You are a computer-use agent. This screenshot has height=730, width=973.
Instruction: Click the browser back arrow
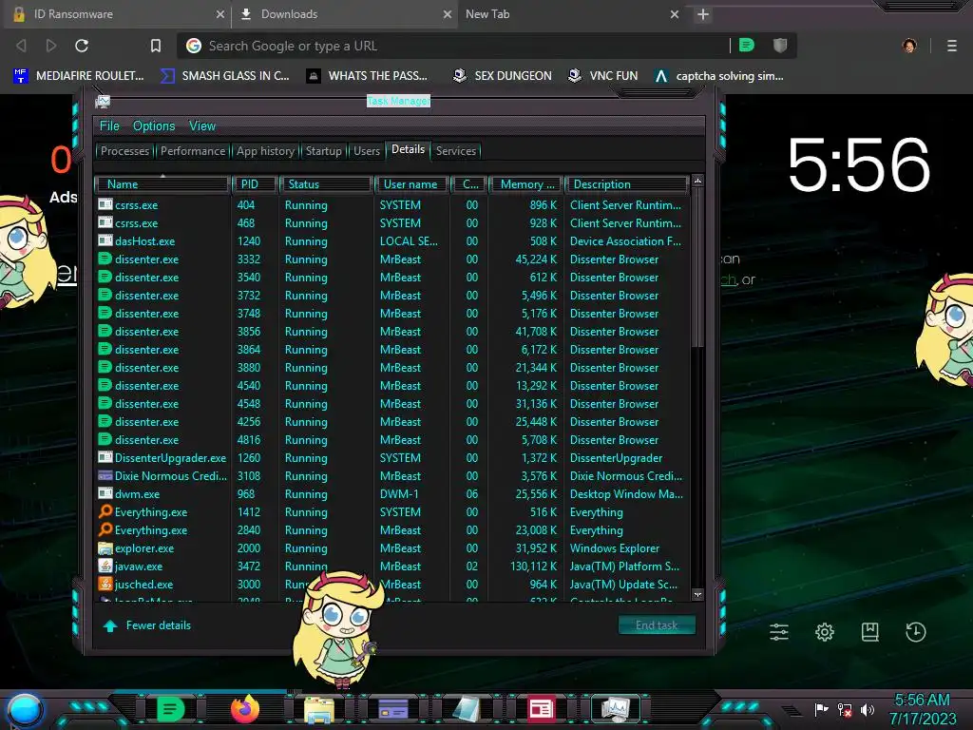pyautogui.click(x=21, y=46)
